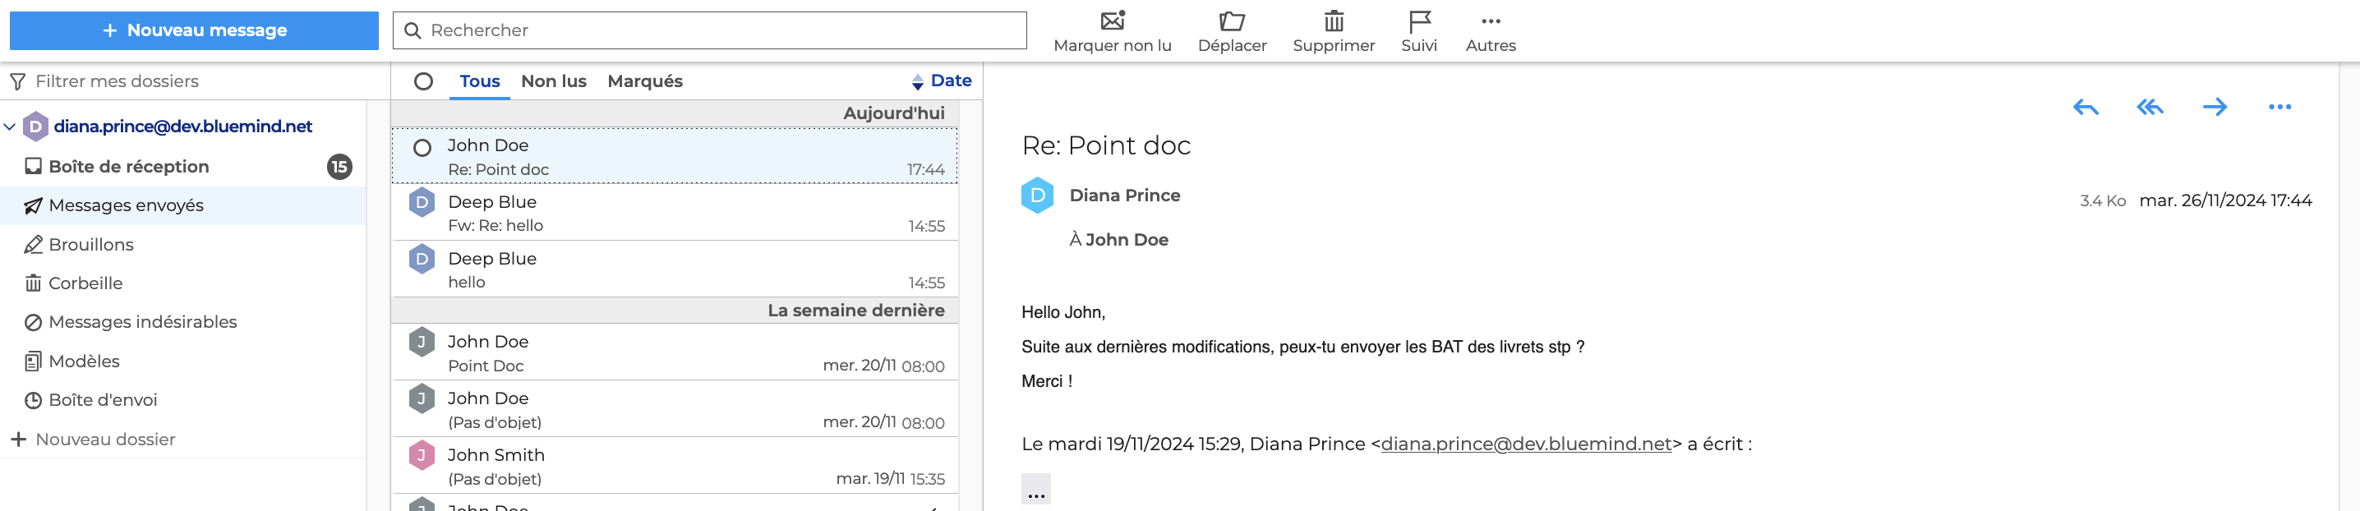Reply with the single arrow icon
The width and height of the screenshot is (2360, 511).
[2086, 107]
